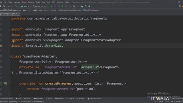Click the UTF-8 encoding in status bar
183x103 pixels.
point(167,101)
